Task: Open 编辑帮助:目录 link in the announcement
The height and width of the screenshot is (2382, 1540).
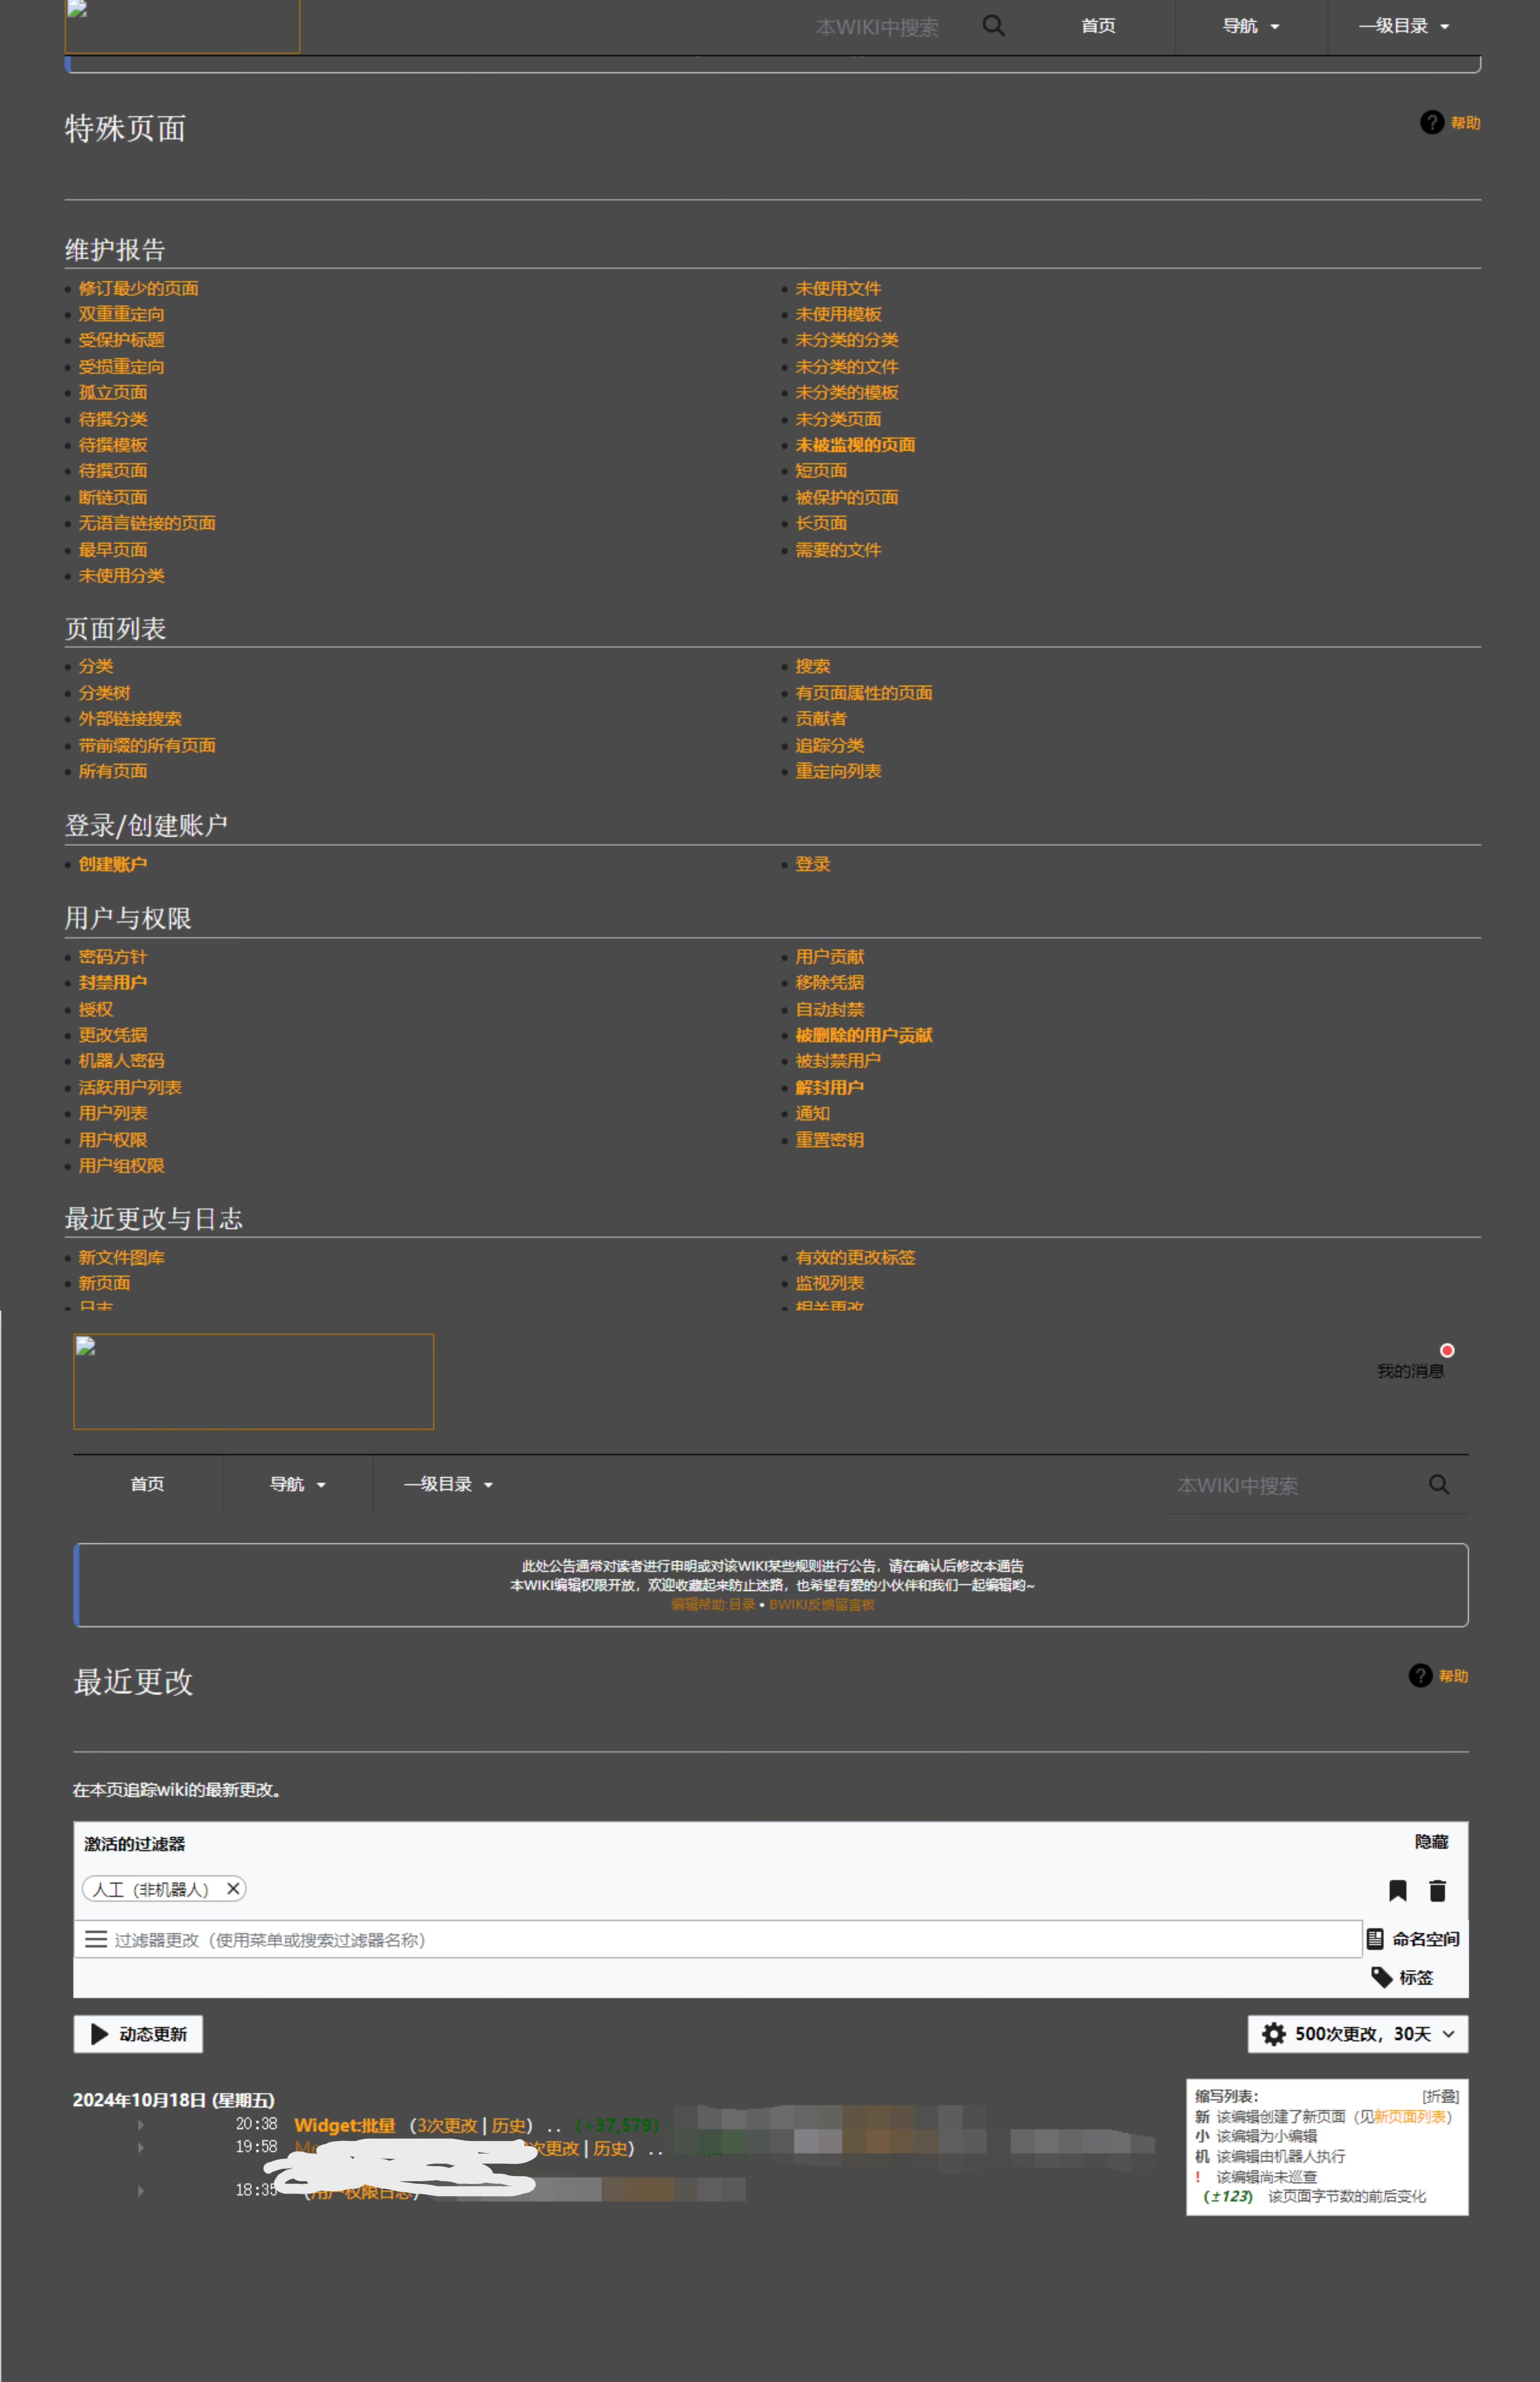Action: (713, 1605)
